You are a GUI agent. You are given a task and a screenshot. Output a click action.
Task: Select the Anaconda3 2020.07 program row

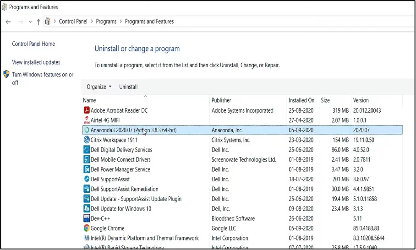[242, 130]
